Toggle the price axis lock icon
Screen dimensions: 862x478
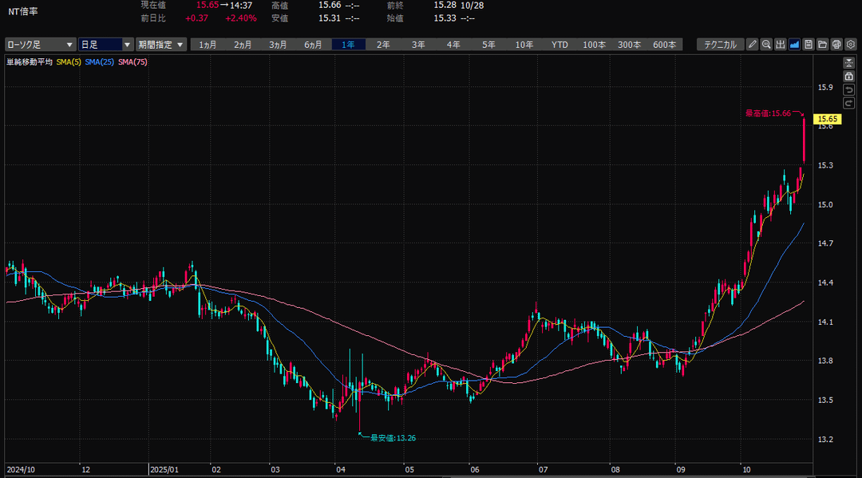850,76
